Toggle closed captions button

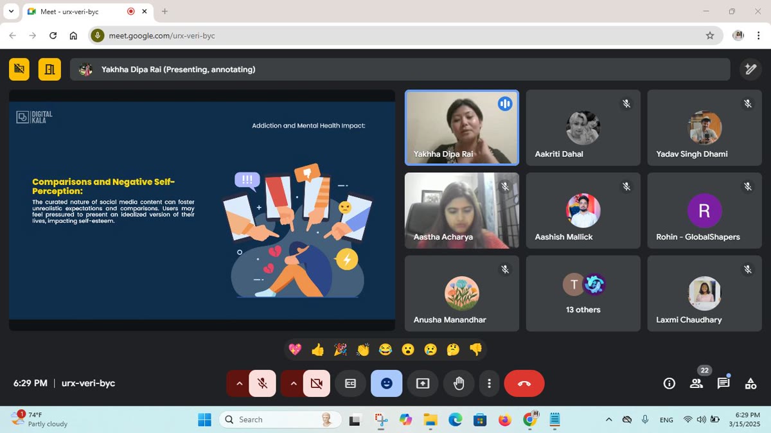point(351,384)
